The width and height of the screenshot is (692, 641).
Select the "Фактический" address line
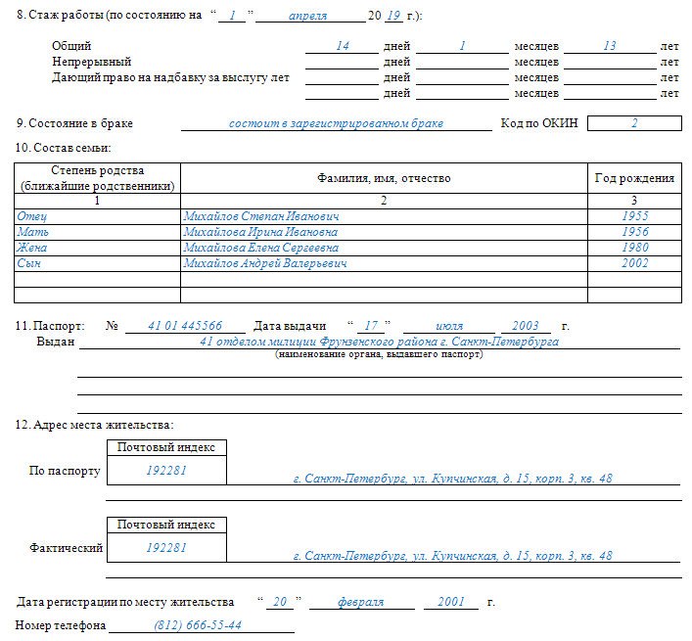click(453, 556)
